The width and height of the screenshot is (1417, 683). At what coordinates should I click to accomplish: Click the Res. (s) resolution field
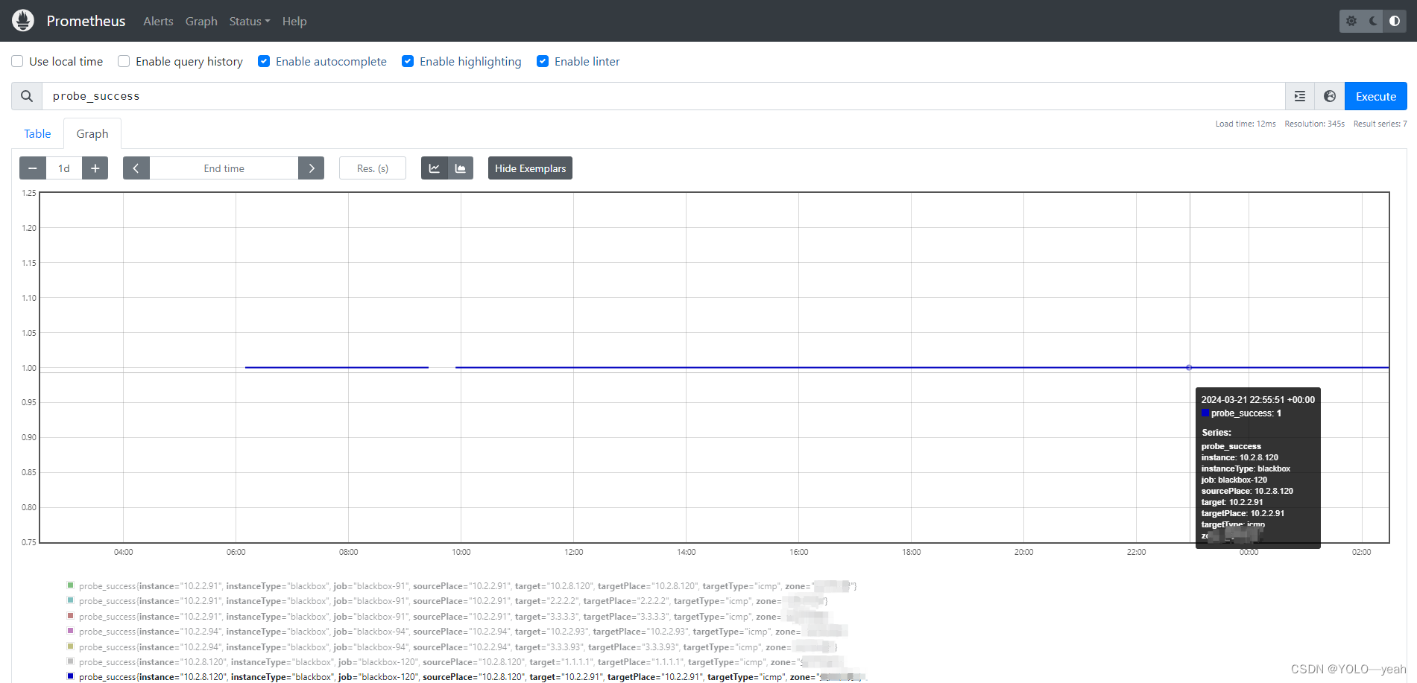(x=373, y=168)
